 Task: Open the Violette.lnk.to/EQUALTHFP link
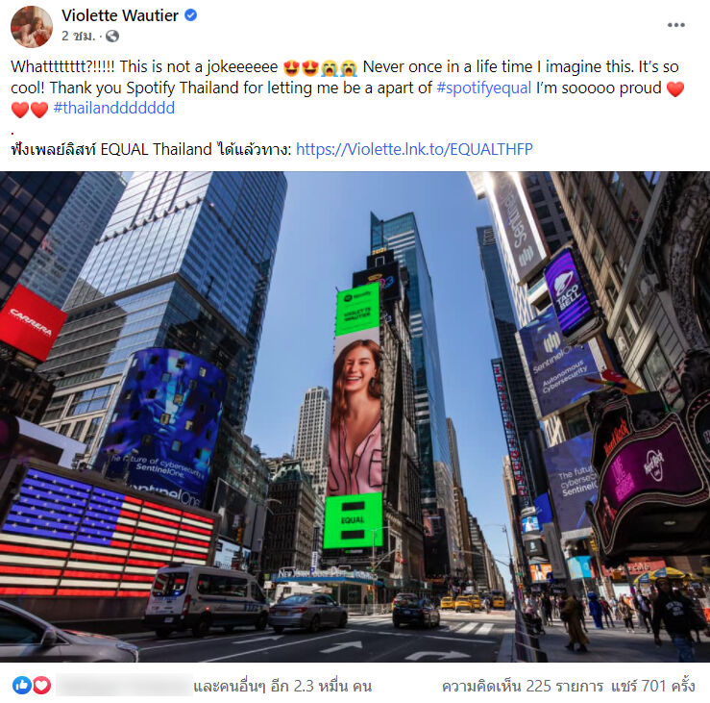click(x=414, y=149)
